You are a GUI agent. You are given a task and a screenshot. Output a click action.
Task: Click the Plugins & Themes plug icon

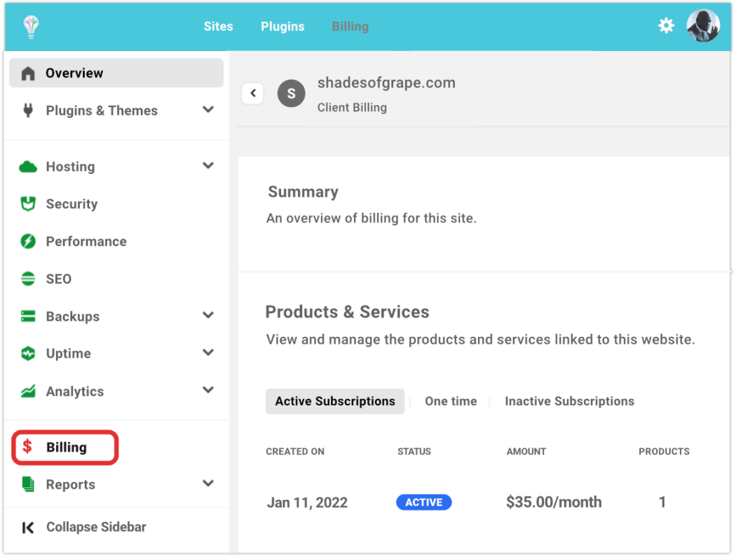(x=28, y=111)
